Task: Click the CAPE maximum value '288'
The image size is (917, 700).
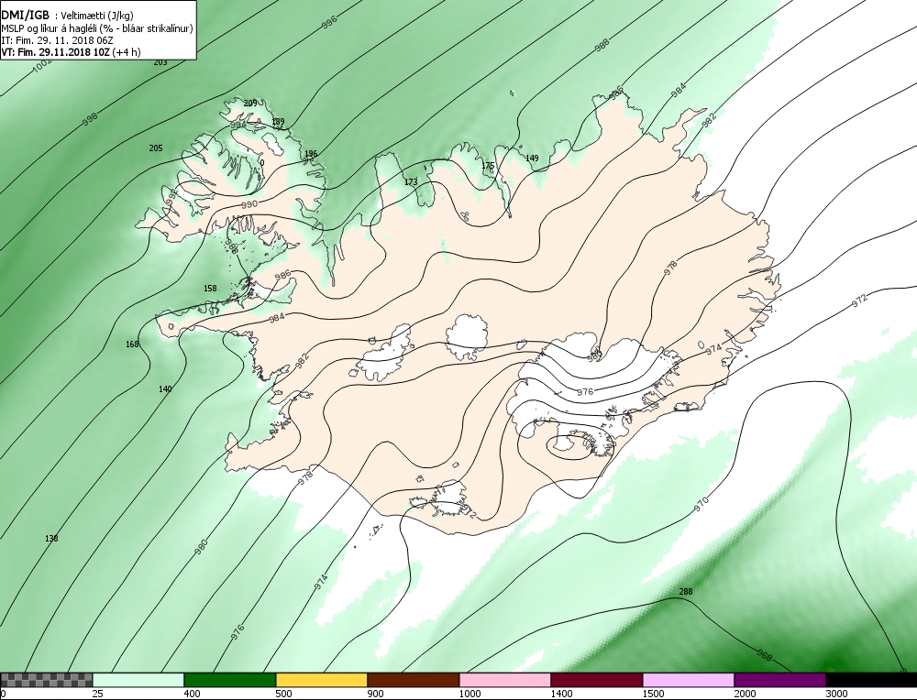Action: pyautogui.click(x=685, y=592)
